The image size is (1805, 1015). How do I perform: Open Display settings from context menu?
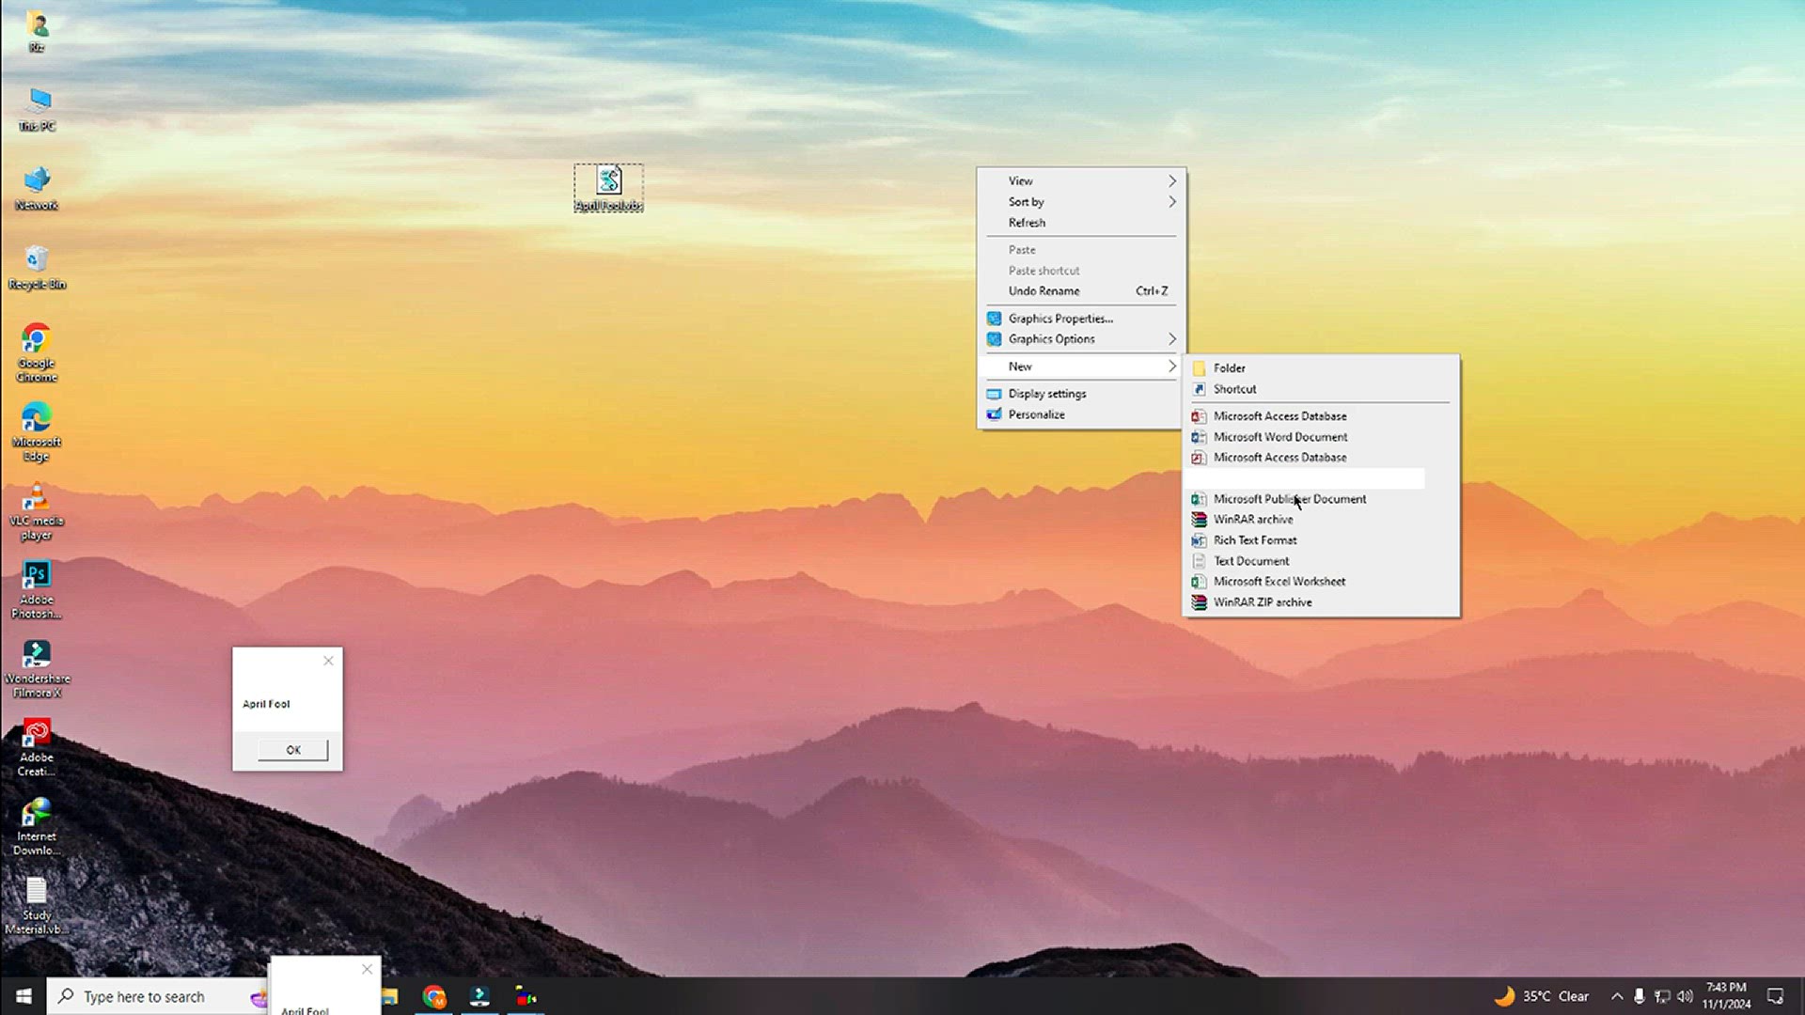click(1081, 393)
